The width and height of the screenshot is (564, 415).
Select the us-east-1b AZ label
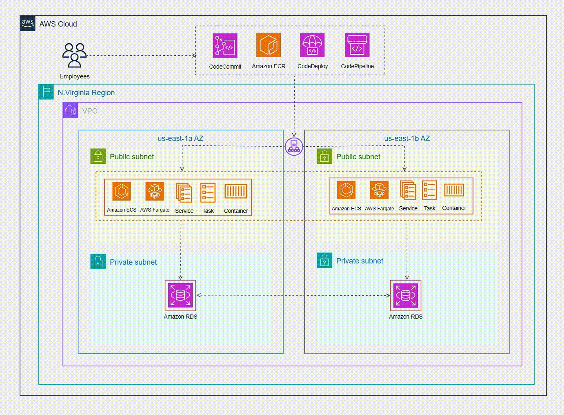407,138
